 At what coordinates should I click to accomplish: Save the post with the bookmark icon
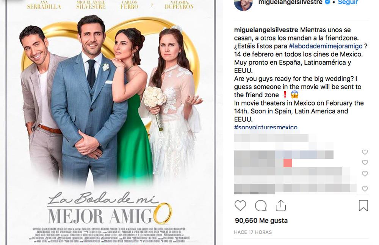point(363,206)
